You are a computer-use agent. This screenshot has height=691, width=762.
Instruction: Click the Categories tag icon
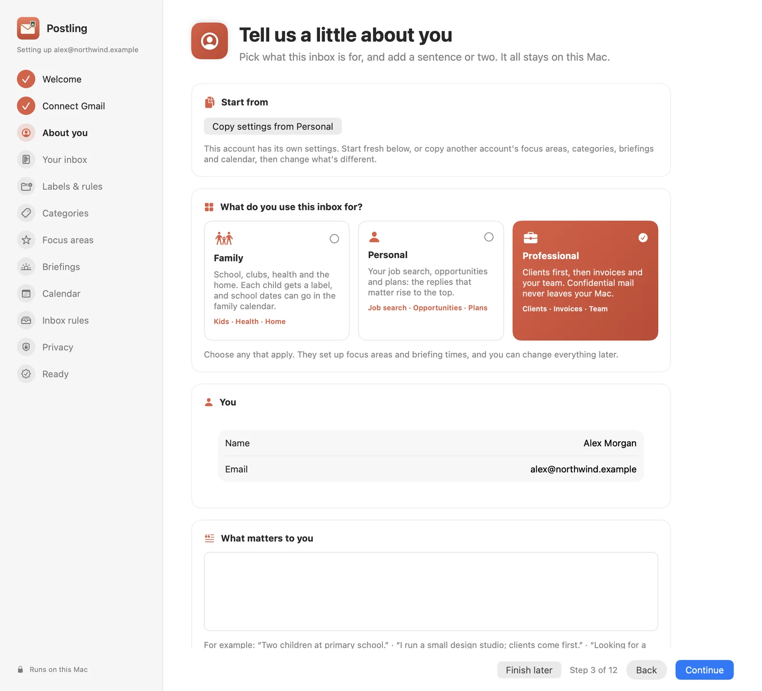click(26, 213)
